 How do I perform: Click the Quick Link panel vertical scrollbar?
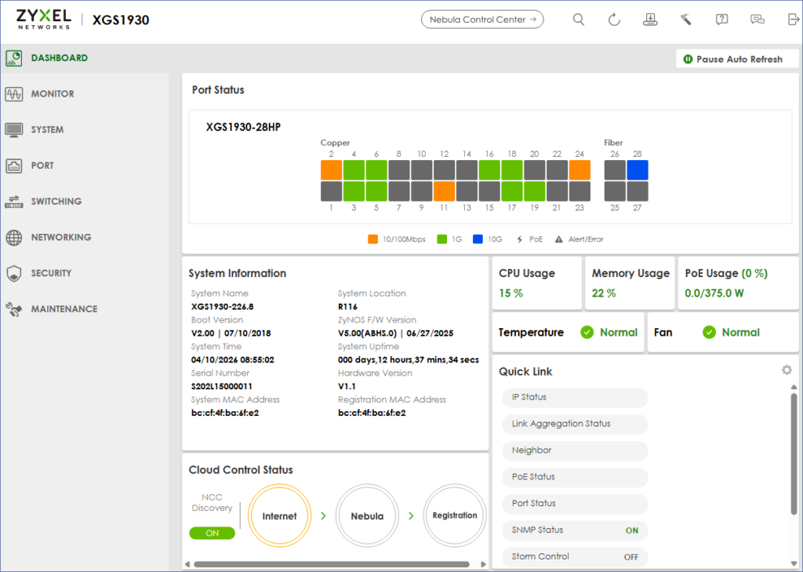[794, 455]
